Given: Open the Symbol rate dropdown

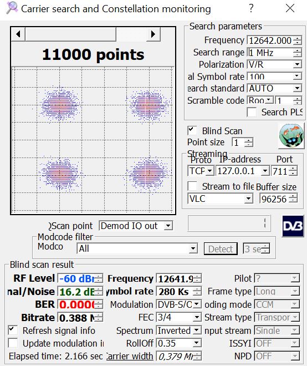Looking at the screenshot, I should tap(297, 77).
